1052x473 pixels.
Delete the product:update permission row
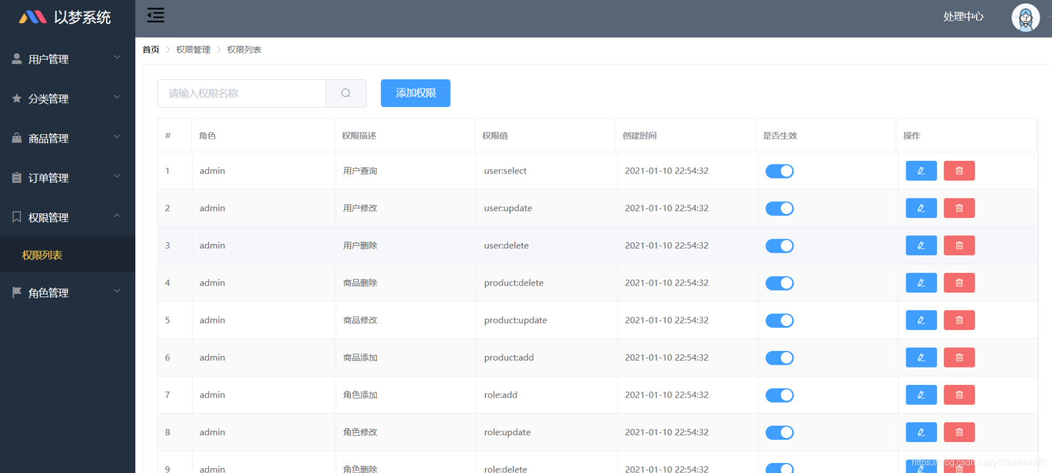click(959, 320)
